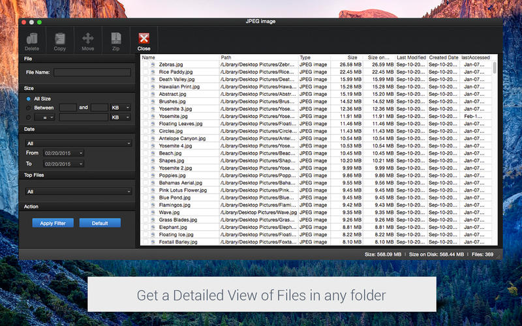Open the KB unit dropdown in Between row
Screen dimensions: 522x326
(121, 108)
